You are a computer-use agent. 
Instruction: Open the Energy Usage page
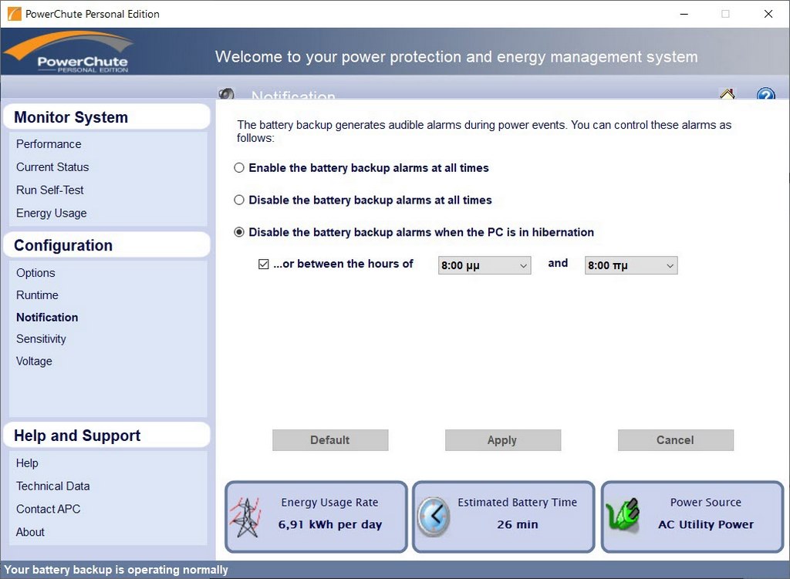click(52, 214)
